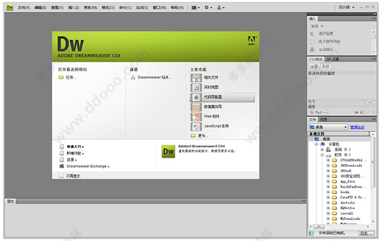
Task: Click the file activity globe icon at bottom
Action: click(x=311, y=233)
